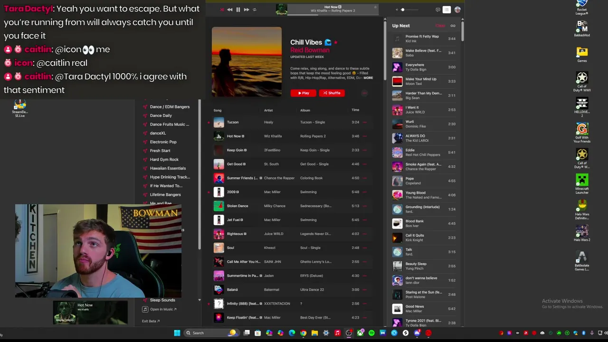
Task: Select Eddie by Red Hot Chili Peppers
Action: tap(425, 152)
